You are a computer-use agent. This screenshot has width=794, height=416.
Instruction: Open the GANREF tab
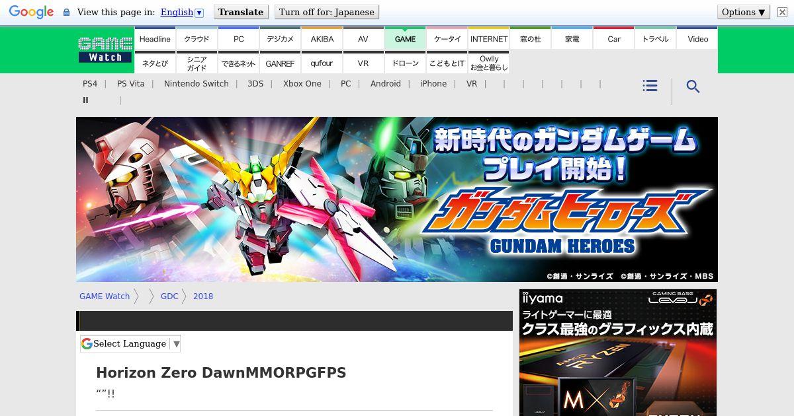[x=280, y=63]
